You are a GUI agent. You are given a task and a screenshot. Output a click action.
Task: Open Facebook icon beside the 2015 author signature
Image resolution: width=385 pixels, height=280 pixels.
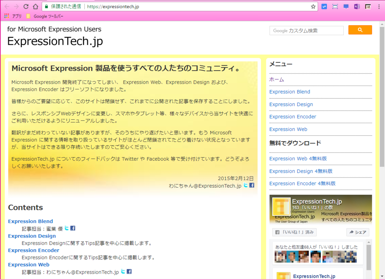coord(252,185)
